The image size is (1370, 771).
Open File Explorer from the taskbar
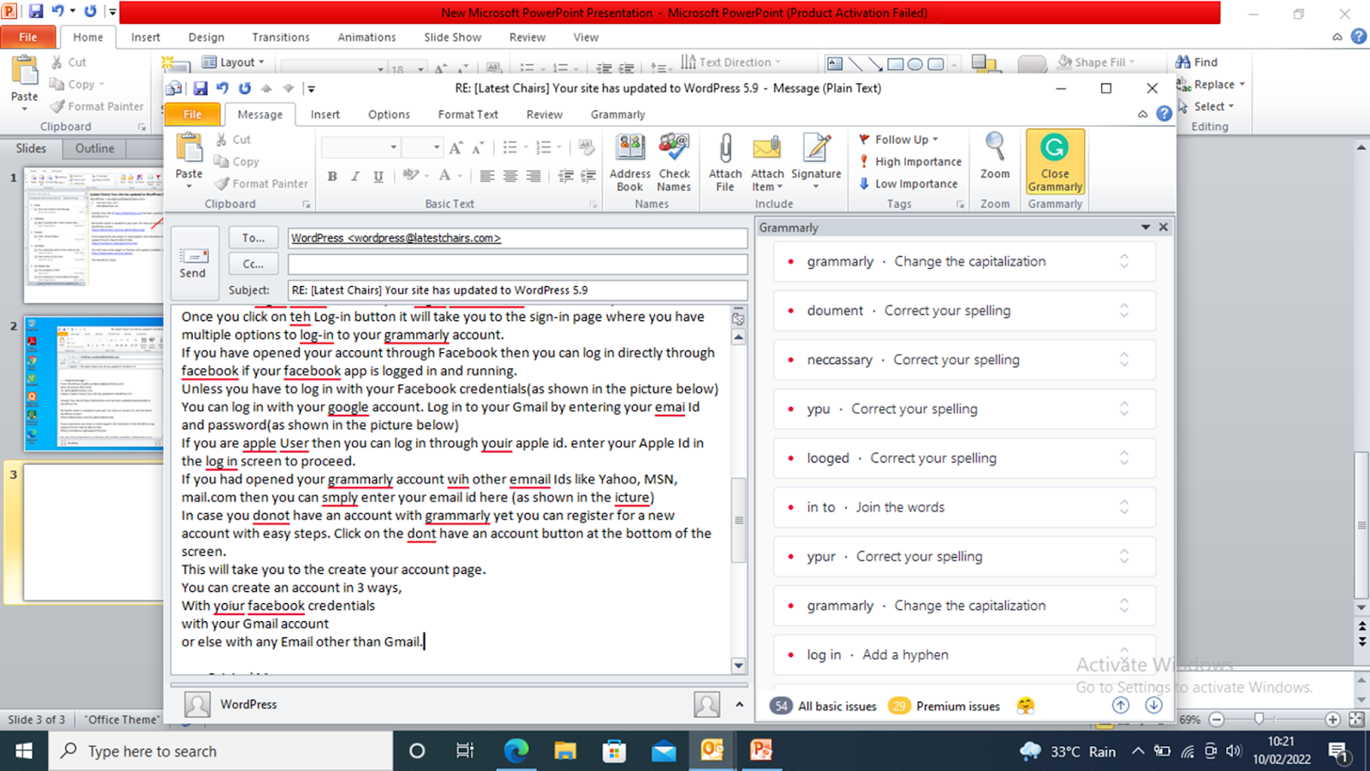[565, 751]
